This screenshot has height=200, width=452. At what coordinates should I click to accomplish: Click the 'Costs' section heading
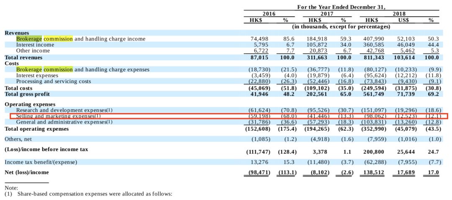[x=12, y=63]
